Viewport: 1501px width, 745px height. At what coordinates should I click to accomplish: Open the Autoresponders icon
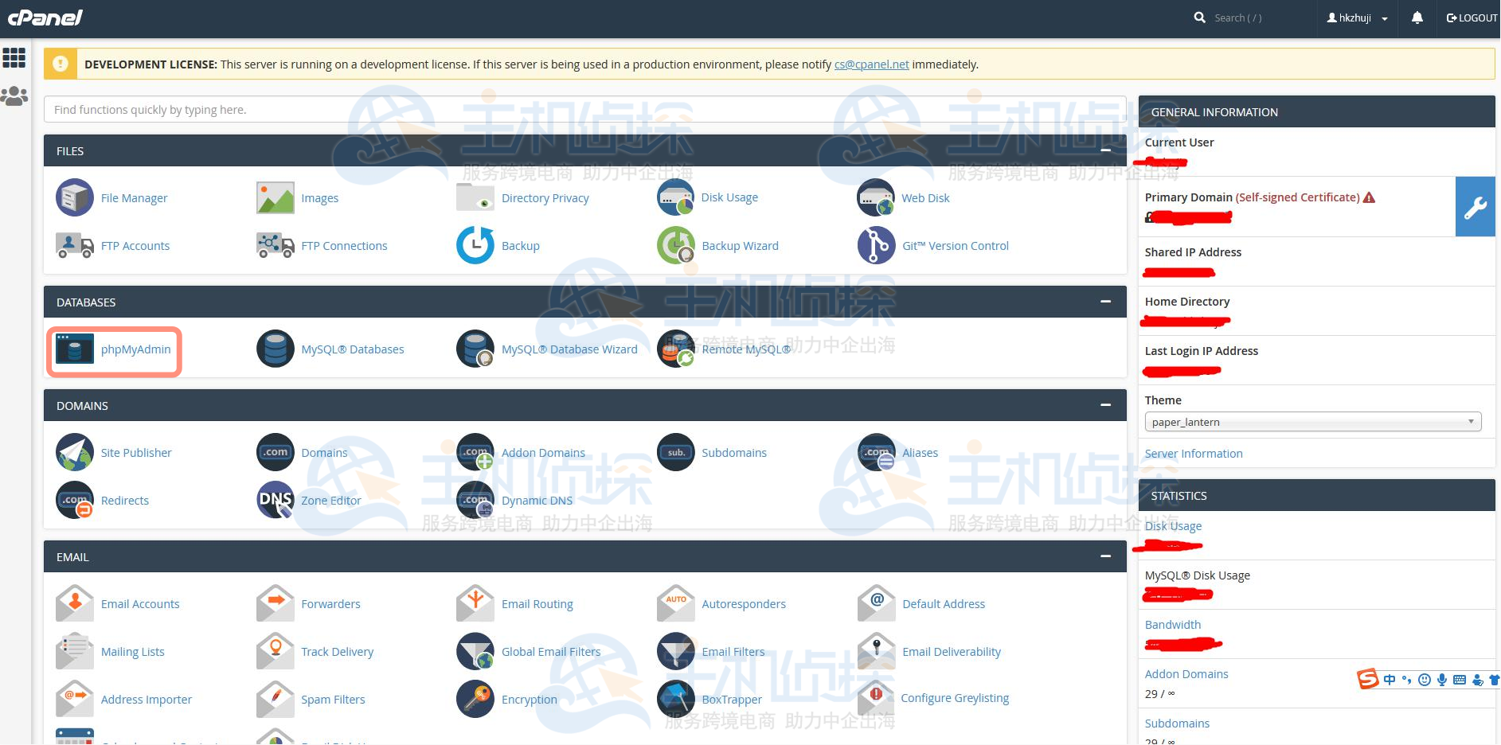676,603
